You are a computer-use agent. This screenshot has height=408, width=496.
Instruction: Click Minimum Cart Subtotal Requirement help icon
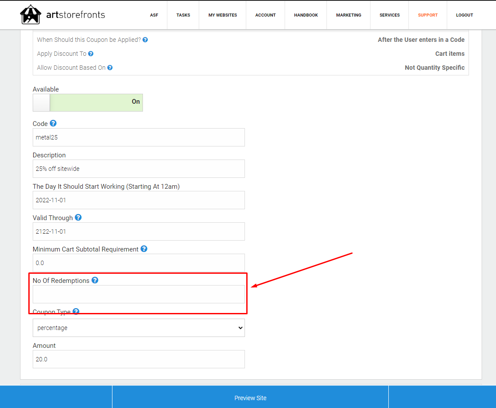pyautogui.click(x=144, y=249)
